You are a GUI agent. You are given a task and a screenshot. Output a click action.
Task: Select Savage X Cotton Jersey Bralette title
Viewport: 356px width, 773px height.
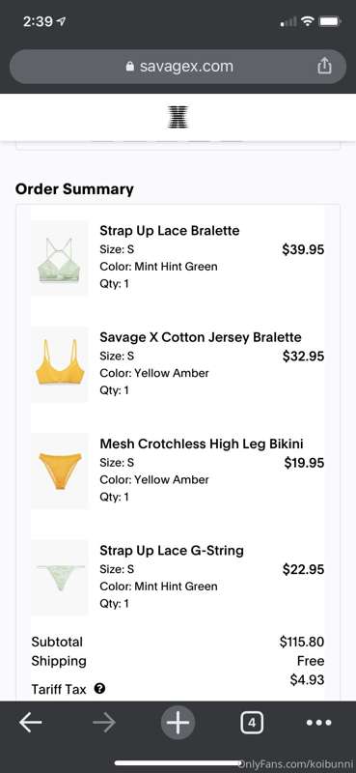pyautogui.click(x=201, y=337)
